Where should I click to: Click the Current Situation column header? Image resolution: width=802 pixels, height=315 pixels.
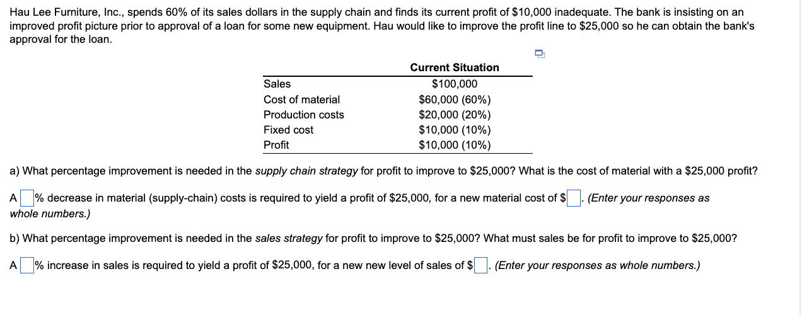454,67
